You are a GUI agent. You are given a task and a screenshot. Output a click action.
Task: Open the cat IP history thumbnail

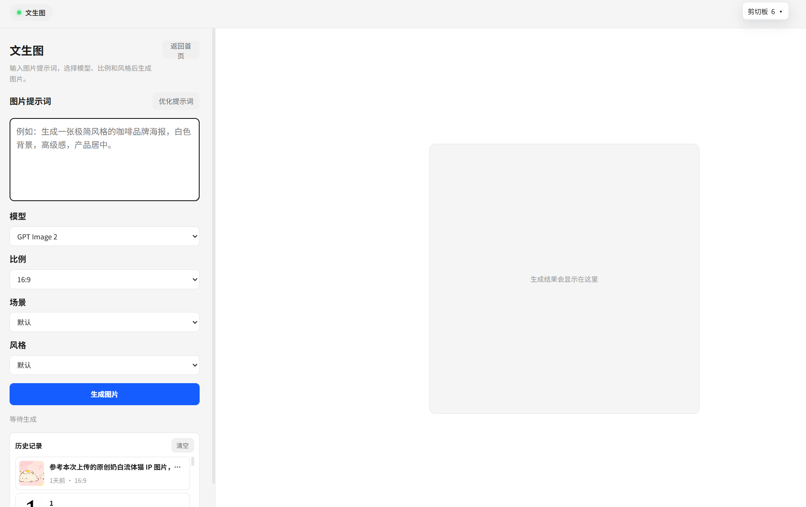pos(32,473)
